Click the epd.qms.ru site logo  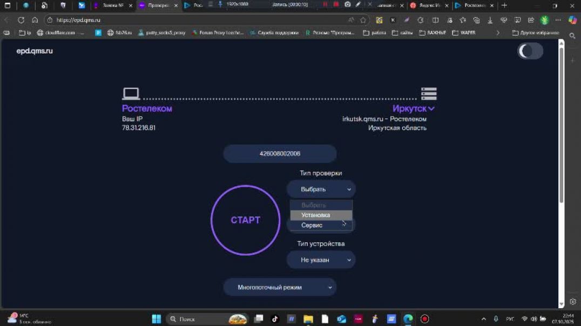tap(35, 51)
